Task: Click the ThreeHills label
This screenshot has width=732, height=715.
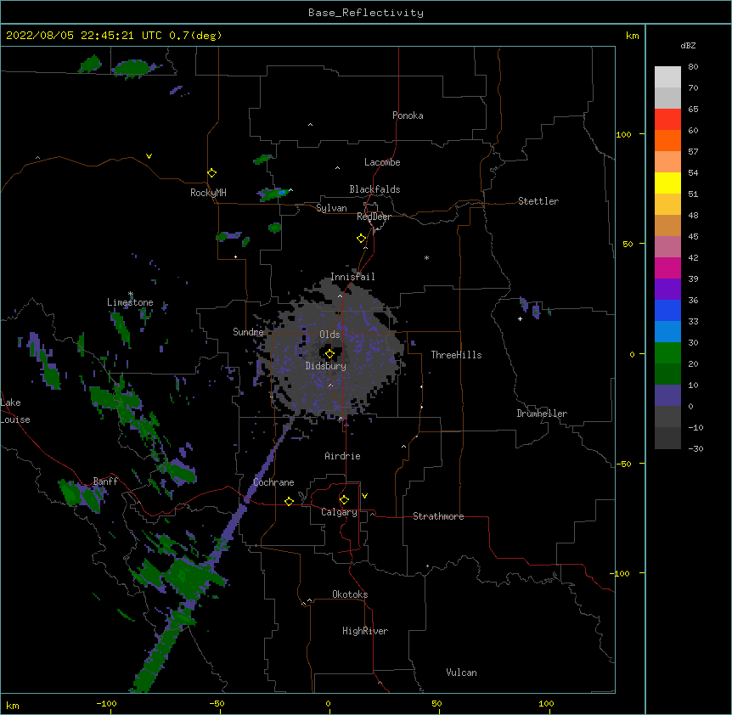Action: (x=456, y=355)
